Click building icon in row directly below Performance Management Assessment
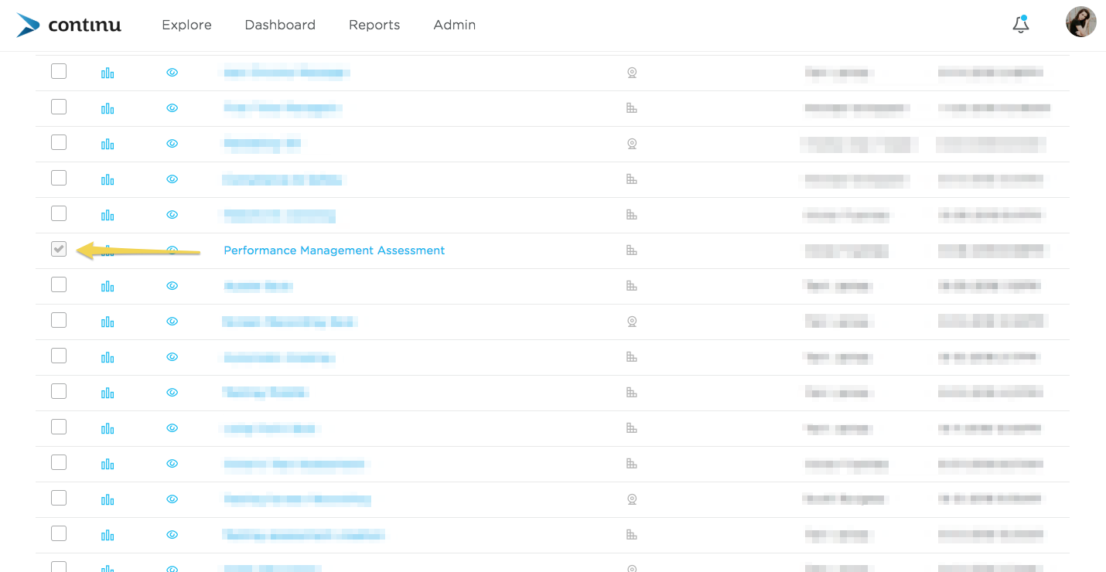The image size is (1106, 572). pyautogui.click(x=632, y=286)
